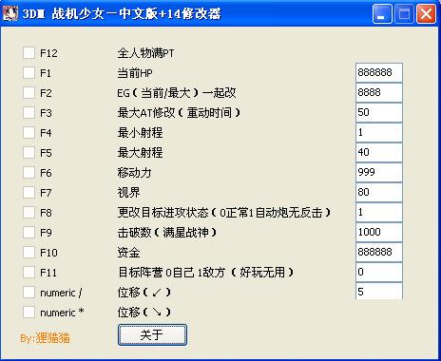Click the trainer app icon in title bar
441x361 pixels.
pyautogui.click(x=10, y=13)
